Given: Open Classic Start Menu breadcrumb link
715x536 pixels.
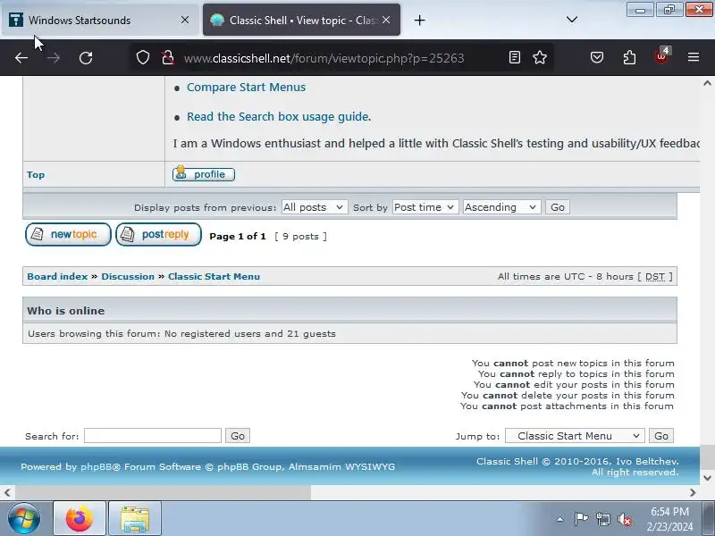Looking at the screenshot, I should pos(214,276).
